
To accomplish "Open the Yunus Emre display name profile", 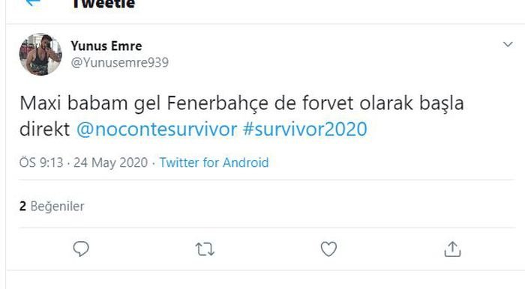I will point(106,46).
